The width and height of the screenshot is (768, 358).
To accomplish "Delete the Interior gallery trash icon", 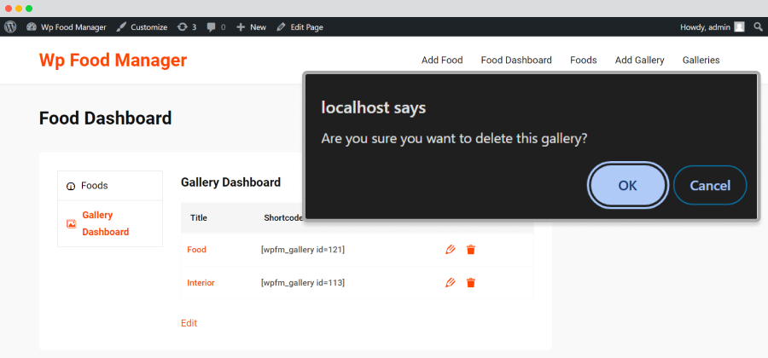I will [471, 283].
